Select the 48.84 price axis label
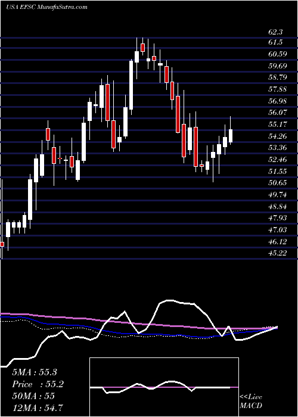 [278, 206]
